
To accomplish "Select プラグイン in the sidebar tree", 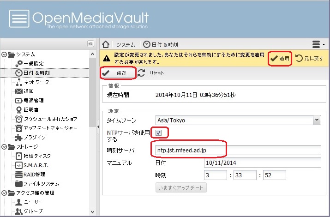I will click(35, 138).
